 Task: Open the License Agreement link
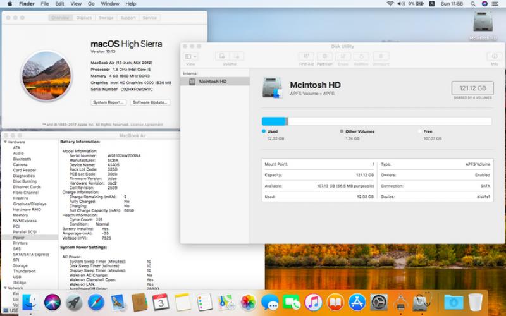[147, 125]
